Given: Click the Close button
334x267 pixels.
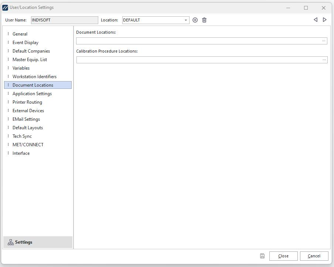Looking at the screenshot, I should 283,256.
